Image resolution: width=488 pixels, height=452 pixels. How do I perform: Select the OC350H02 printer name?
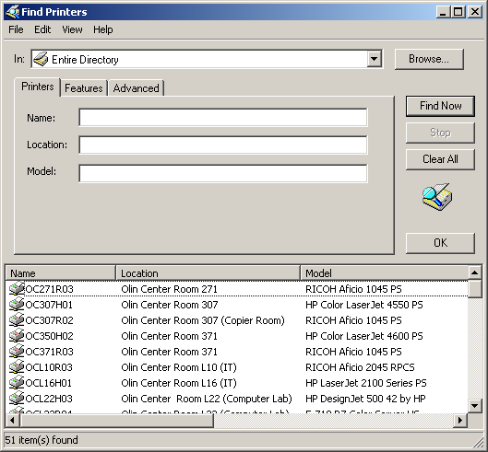pos(49,336)
